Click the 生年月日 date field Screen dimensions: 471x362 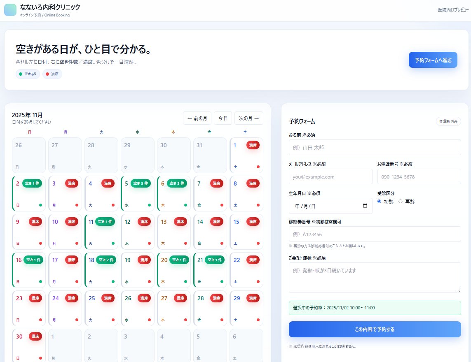pyautogui.click(x=330, y=206)
